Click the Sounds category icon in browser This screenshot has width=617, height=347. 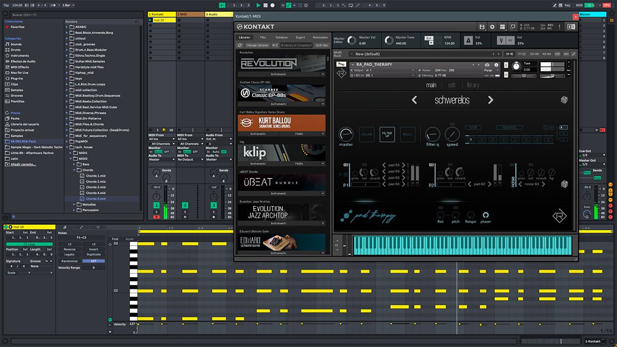[x=7, y=44]
